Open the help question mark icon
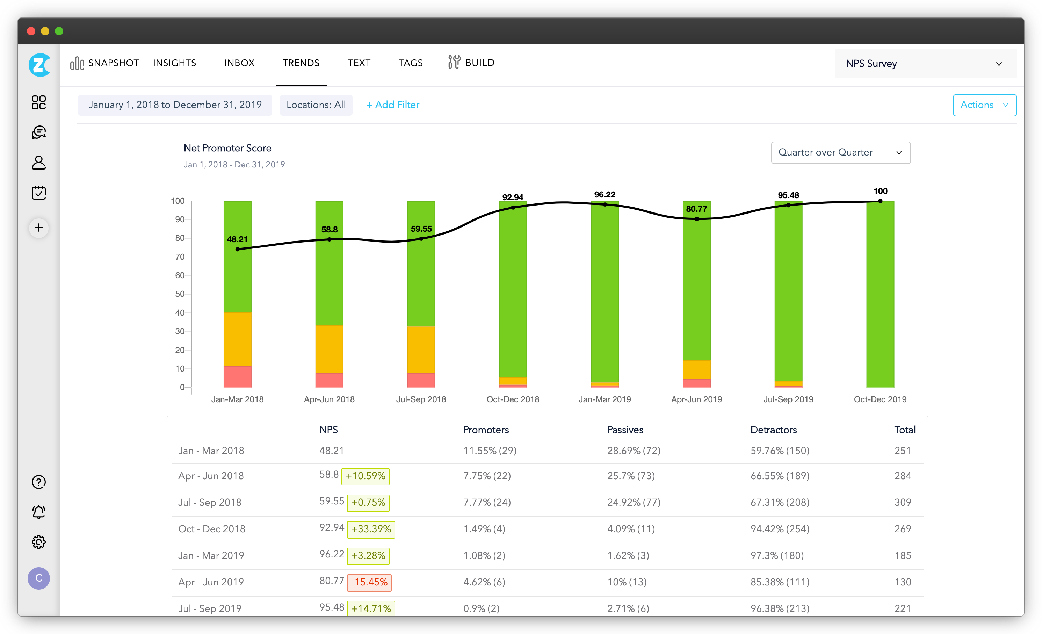The width and height of the screenshot is (1042, 634). click(x=38, y=482)
